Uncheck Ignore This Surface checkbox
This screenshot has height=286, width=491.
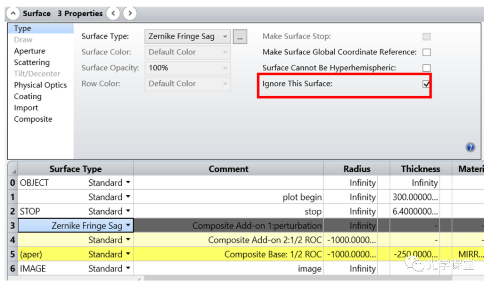pos(426,84)
